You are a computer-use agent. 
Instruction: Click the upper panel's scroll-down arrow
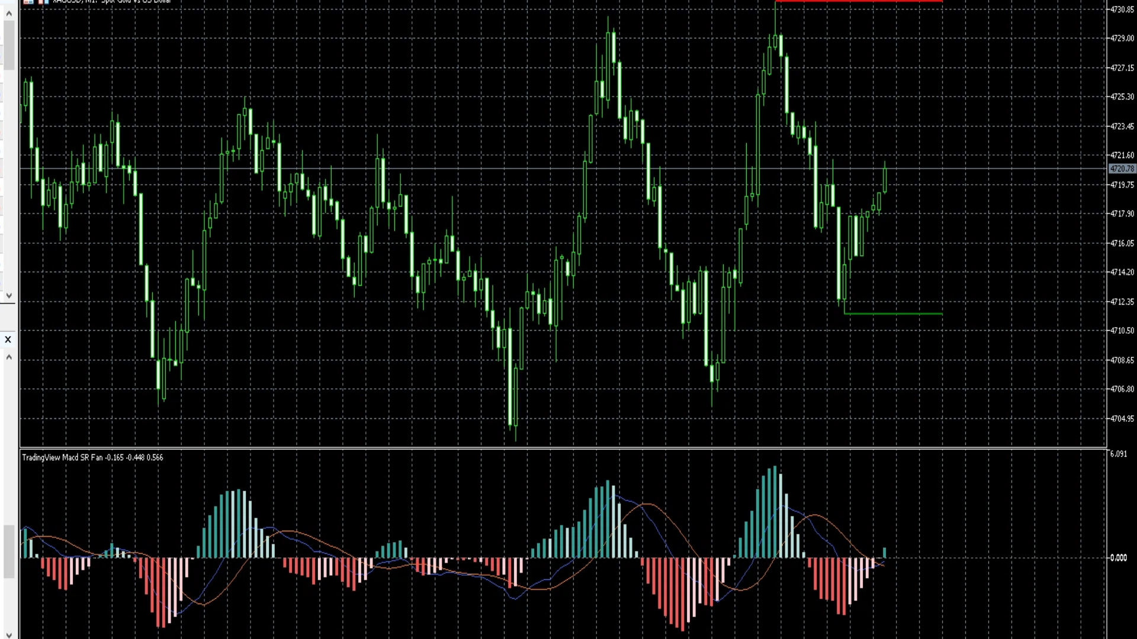tap(8, 295)
